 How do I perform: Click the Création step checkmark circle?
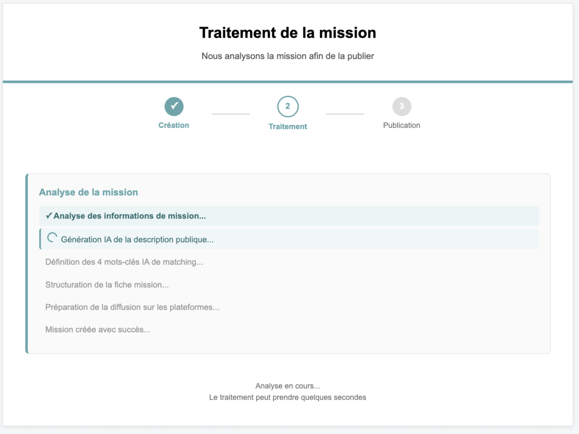coord(174,106)
